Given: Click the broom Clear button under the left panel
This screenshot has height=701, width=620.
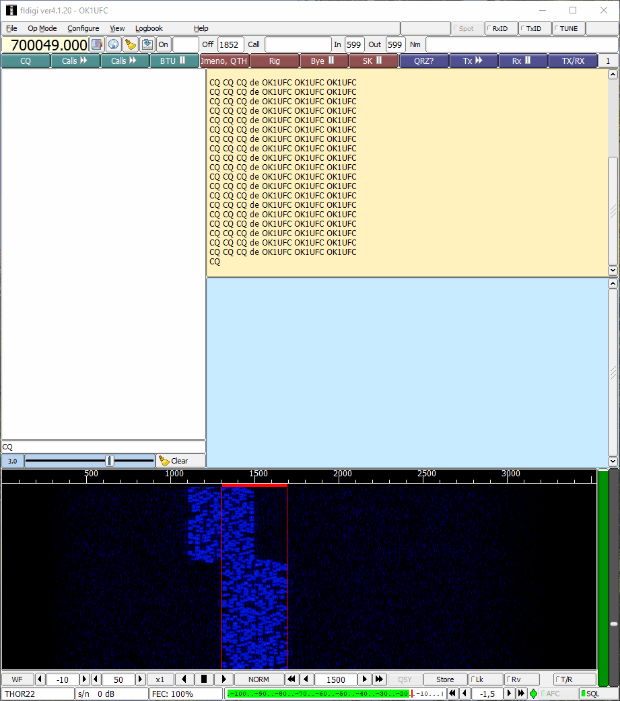Looking at the screenshot, I should (174, 461).
